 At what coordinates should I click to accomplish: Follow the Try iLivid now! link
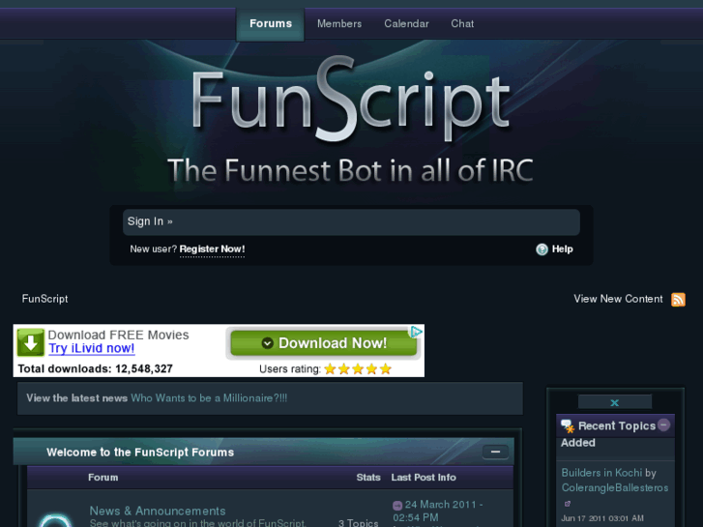coord(92,348)
